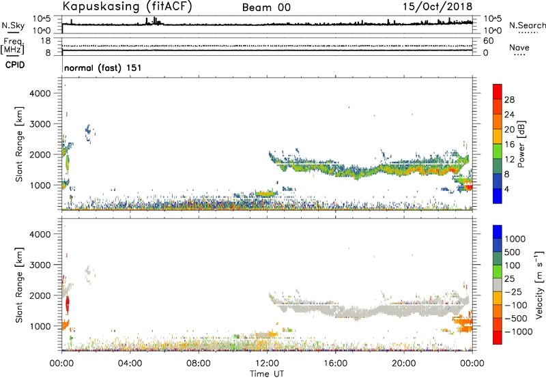Click the '60' Nave axis tick label

pos(488,41)
